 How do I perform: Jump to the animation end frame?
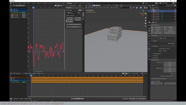(x=83, y=99)
